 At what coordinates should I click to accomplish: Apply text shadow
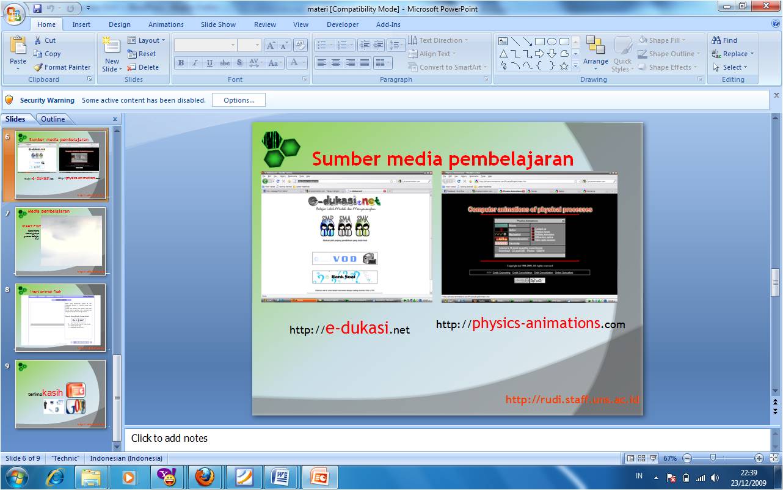click(x=239, y=62)
